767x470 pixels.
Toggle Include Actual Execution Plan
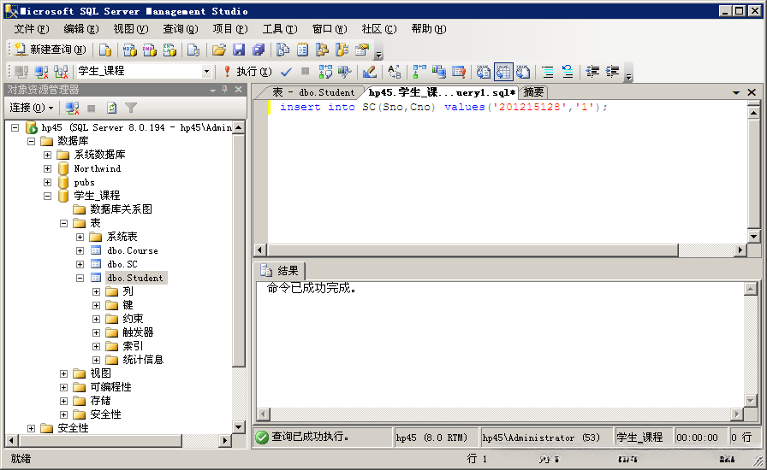click(419, 72)
